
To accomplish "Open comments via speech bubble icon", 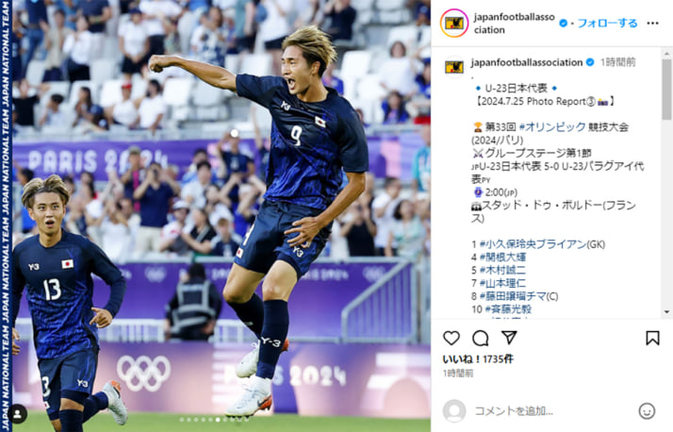I will [481, 338].
